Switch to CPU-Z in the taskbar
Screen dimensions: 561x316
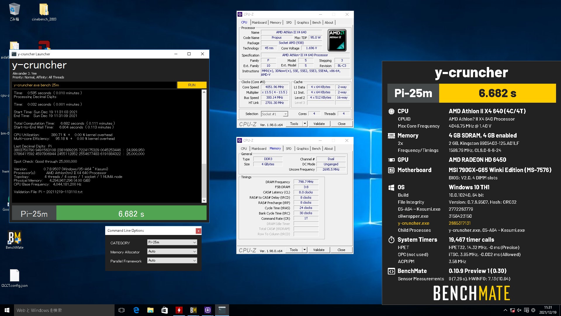(207, 310)
